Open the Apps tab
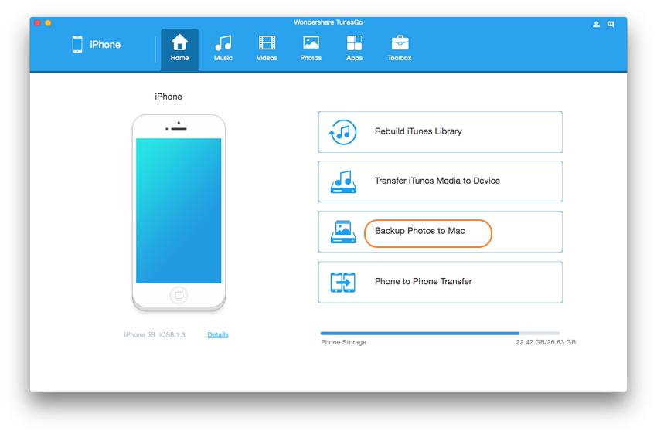Screen dimensions: 657x434 point(354,49)
